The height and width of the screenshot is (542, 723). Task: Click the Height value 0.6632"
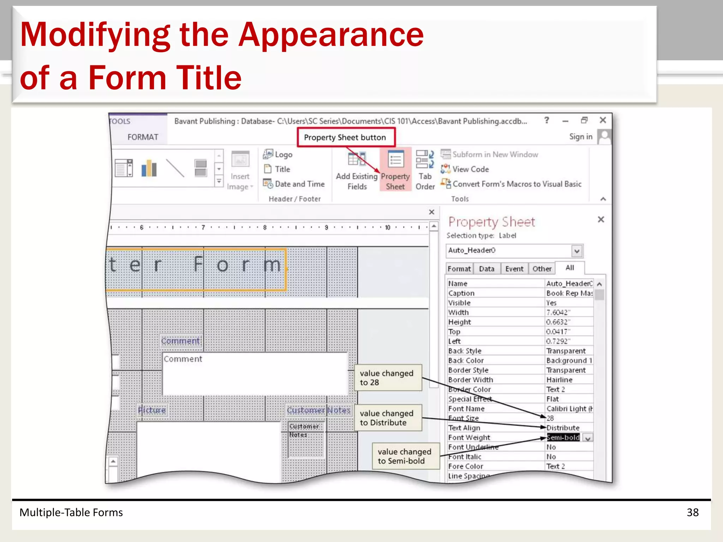pyautogui.click(x=569, y=322)
